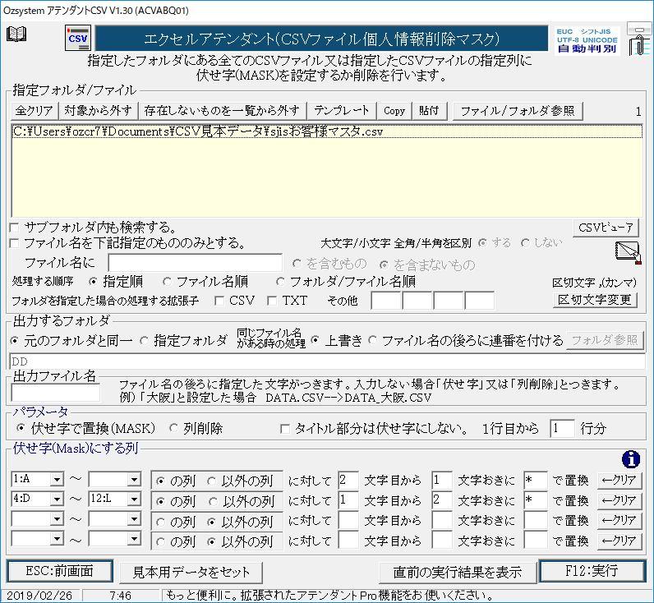Viewport: 654px width, 603px height.
Task: Select the sjisお客様マスタ.csv file entry
Action: (198, 131)
